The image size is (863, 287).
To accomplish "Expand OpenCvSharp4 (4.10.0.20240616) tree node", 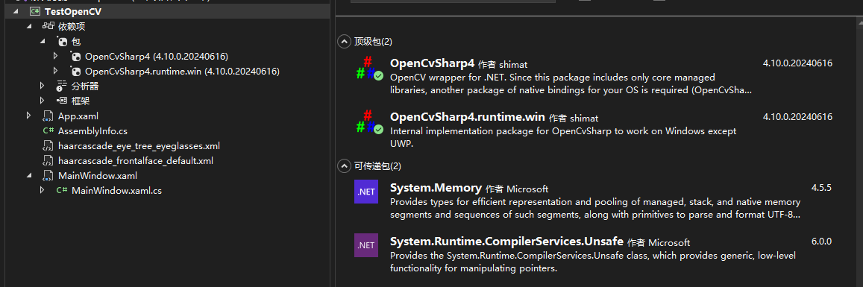I will click(x=56, y=56).
